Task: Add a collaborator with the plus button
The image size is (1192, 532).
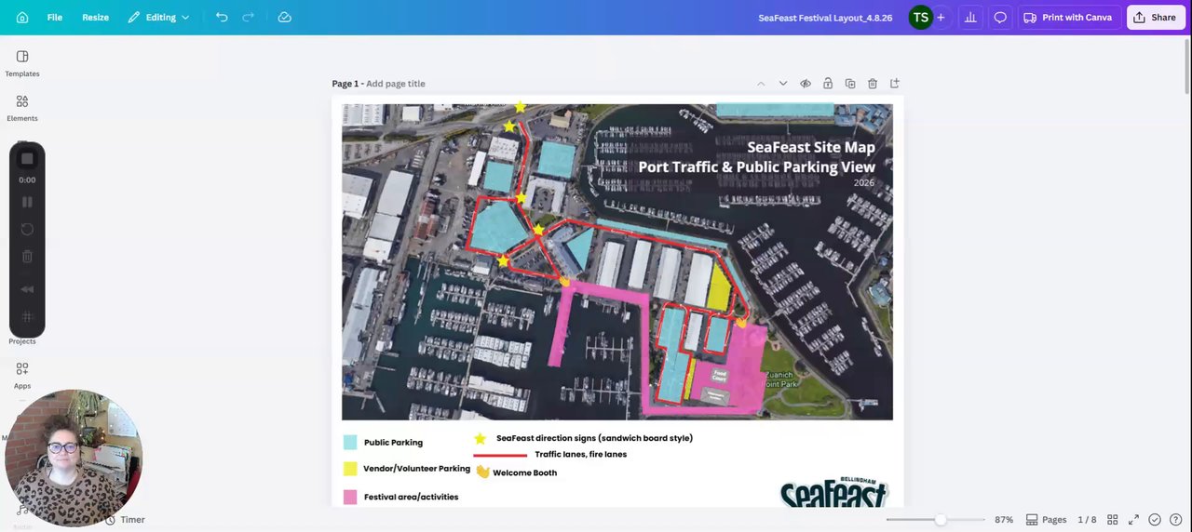Action: point(941,18)
